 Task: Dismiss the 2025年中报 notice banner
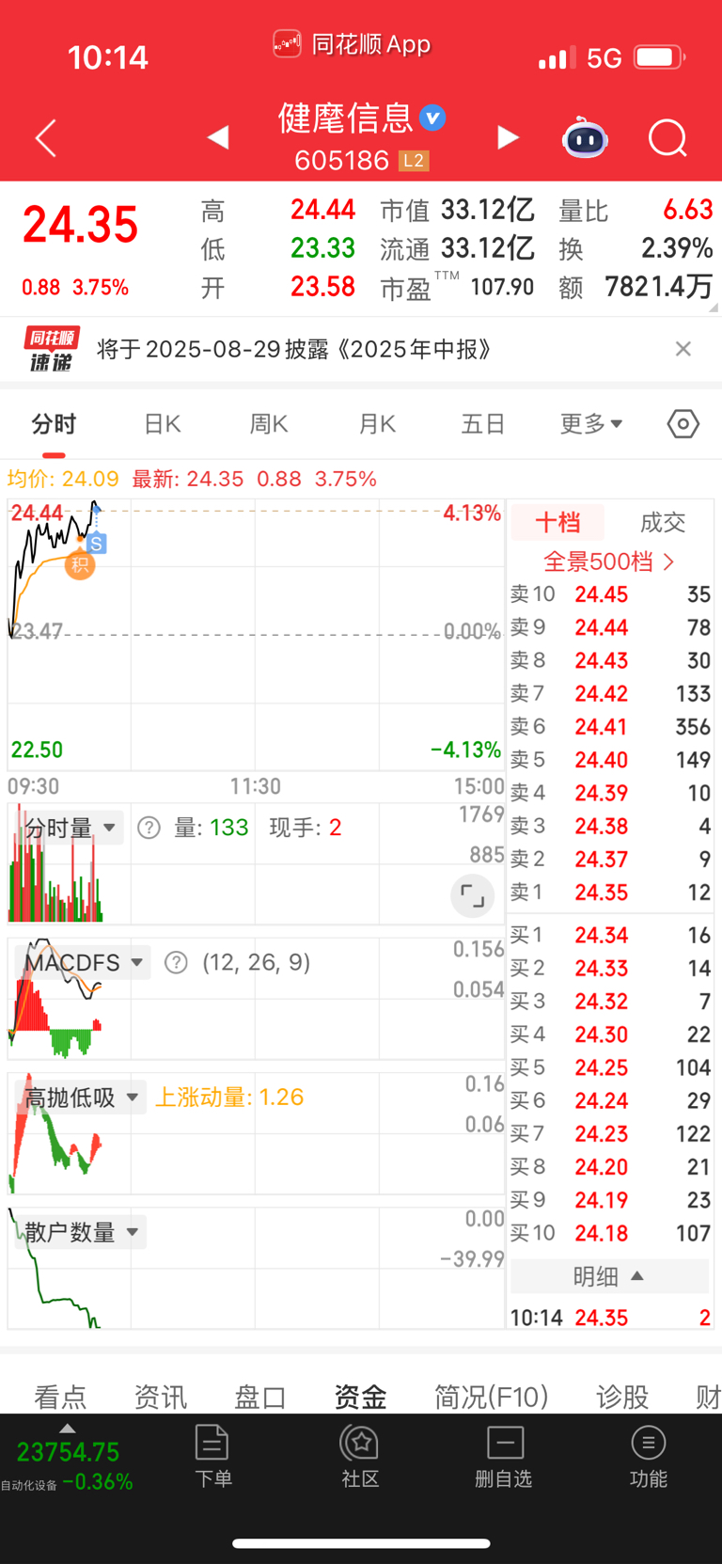(683, 349)
